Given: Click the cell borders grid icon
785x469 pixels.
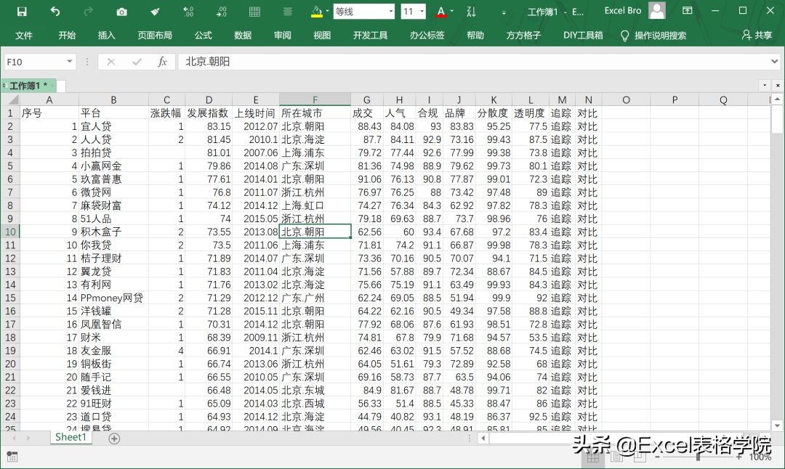Looking at the screenshot, I should pyautogui.click(x=254, y=12).
